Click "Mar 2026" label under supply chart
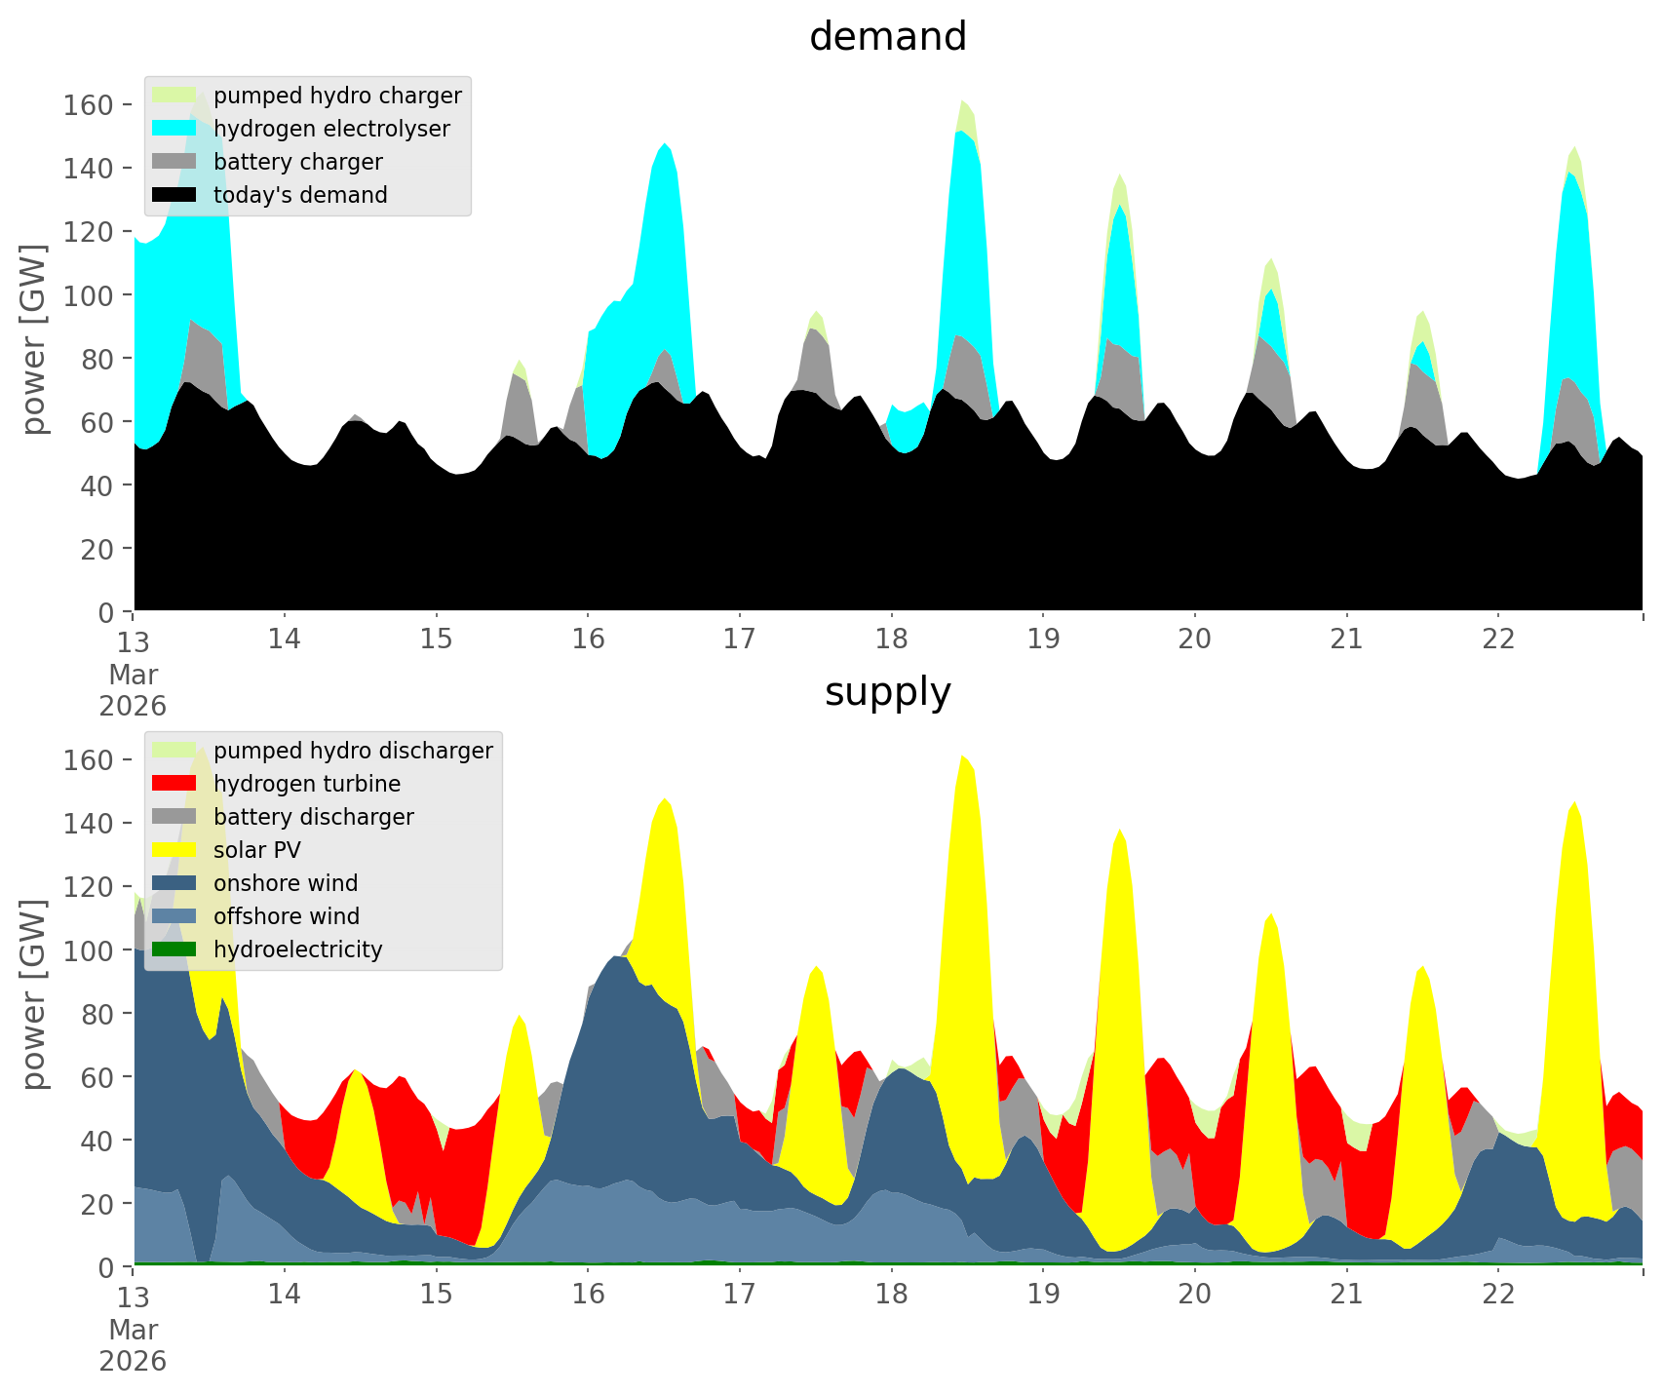The height and width of the screenshot is (1395, 1663). click(133, 1345)
